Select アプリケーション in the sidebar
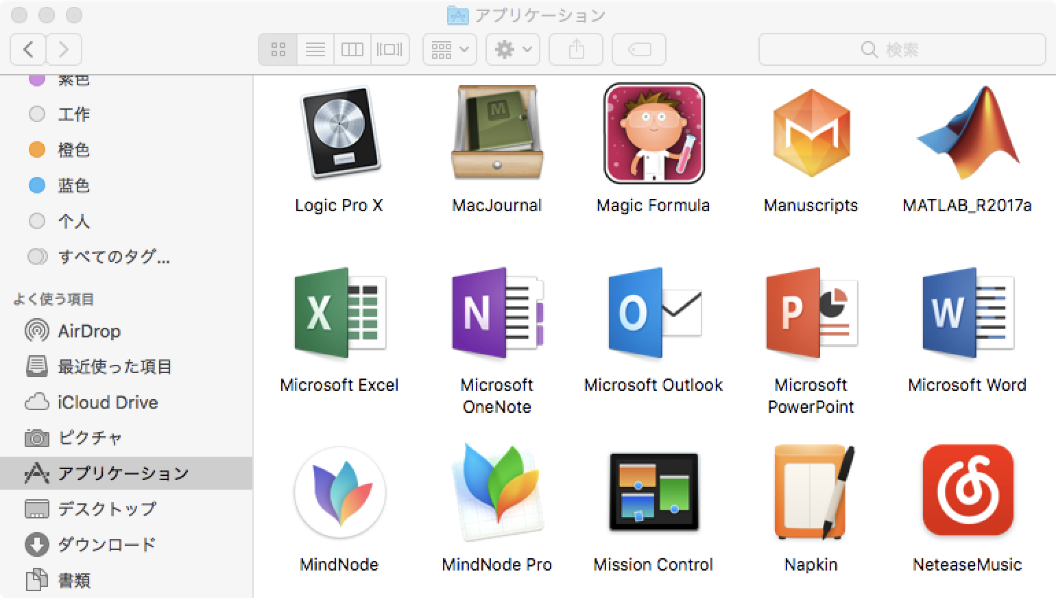This screenshot has height=598, width=1056. (126, 473)
